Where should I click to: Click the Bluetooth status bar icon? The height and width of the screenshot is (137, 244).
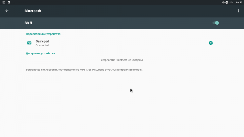223,2
